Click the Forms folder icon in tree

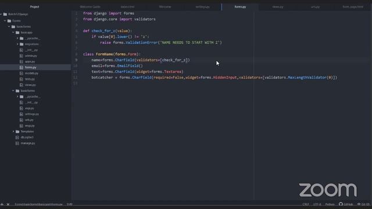coord(9,21)
